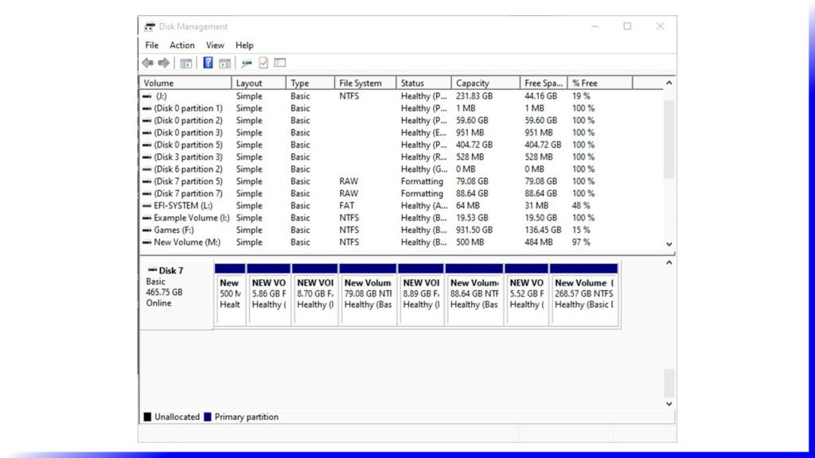Click the Back arrow in the toolbar
Screen dimensions: 815x458
pos(147,63)
